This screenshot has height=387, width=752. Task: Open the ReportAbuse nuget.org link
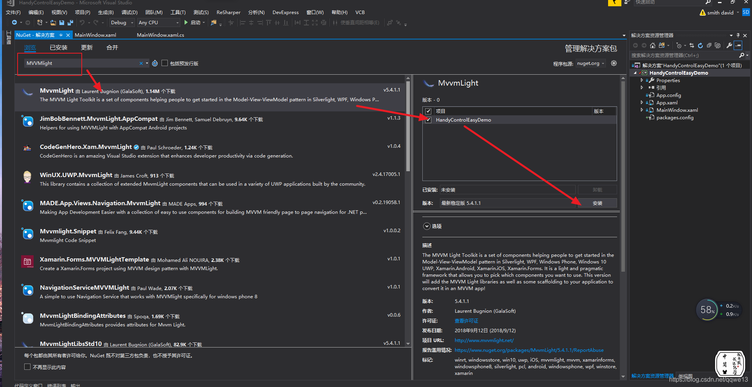point(529,350)
